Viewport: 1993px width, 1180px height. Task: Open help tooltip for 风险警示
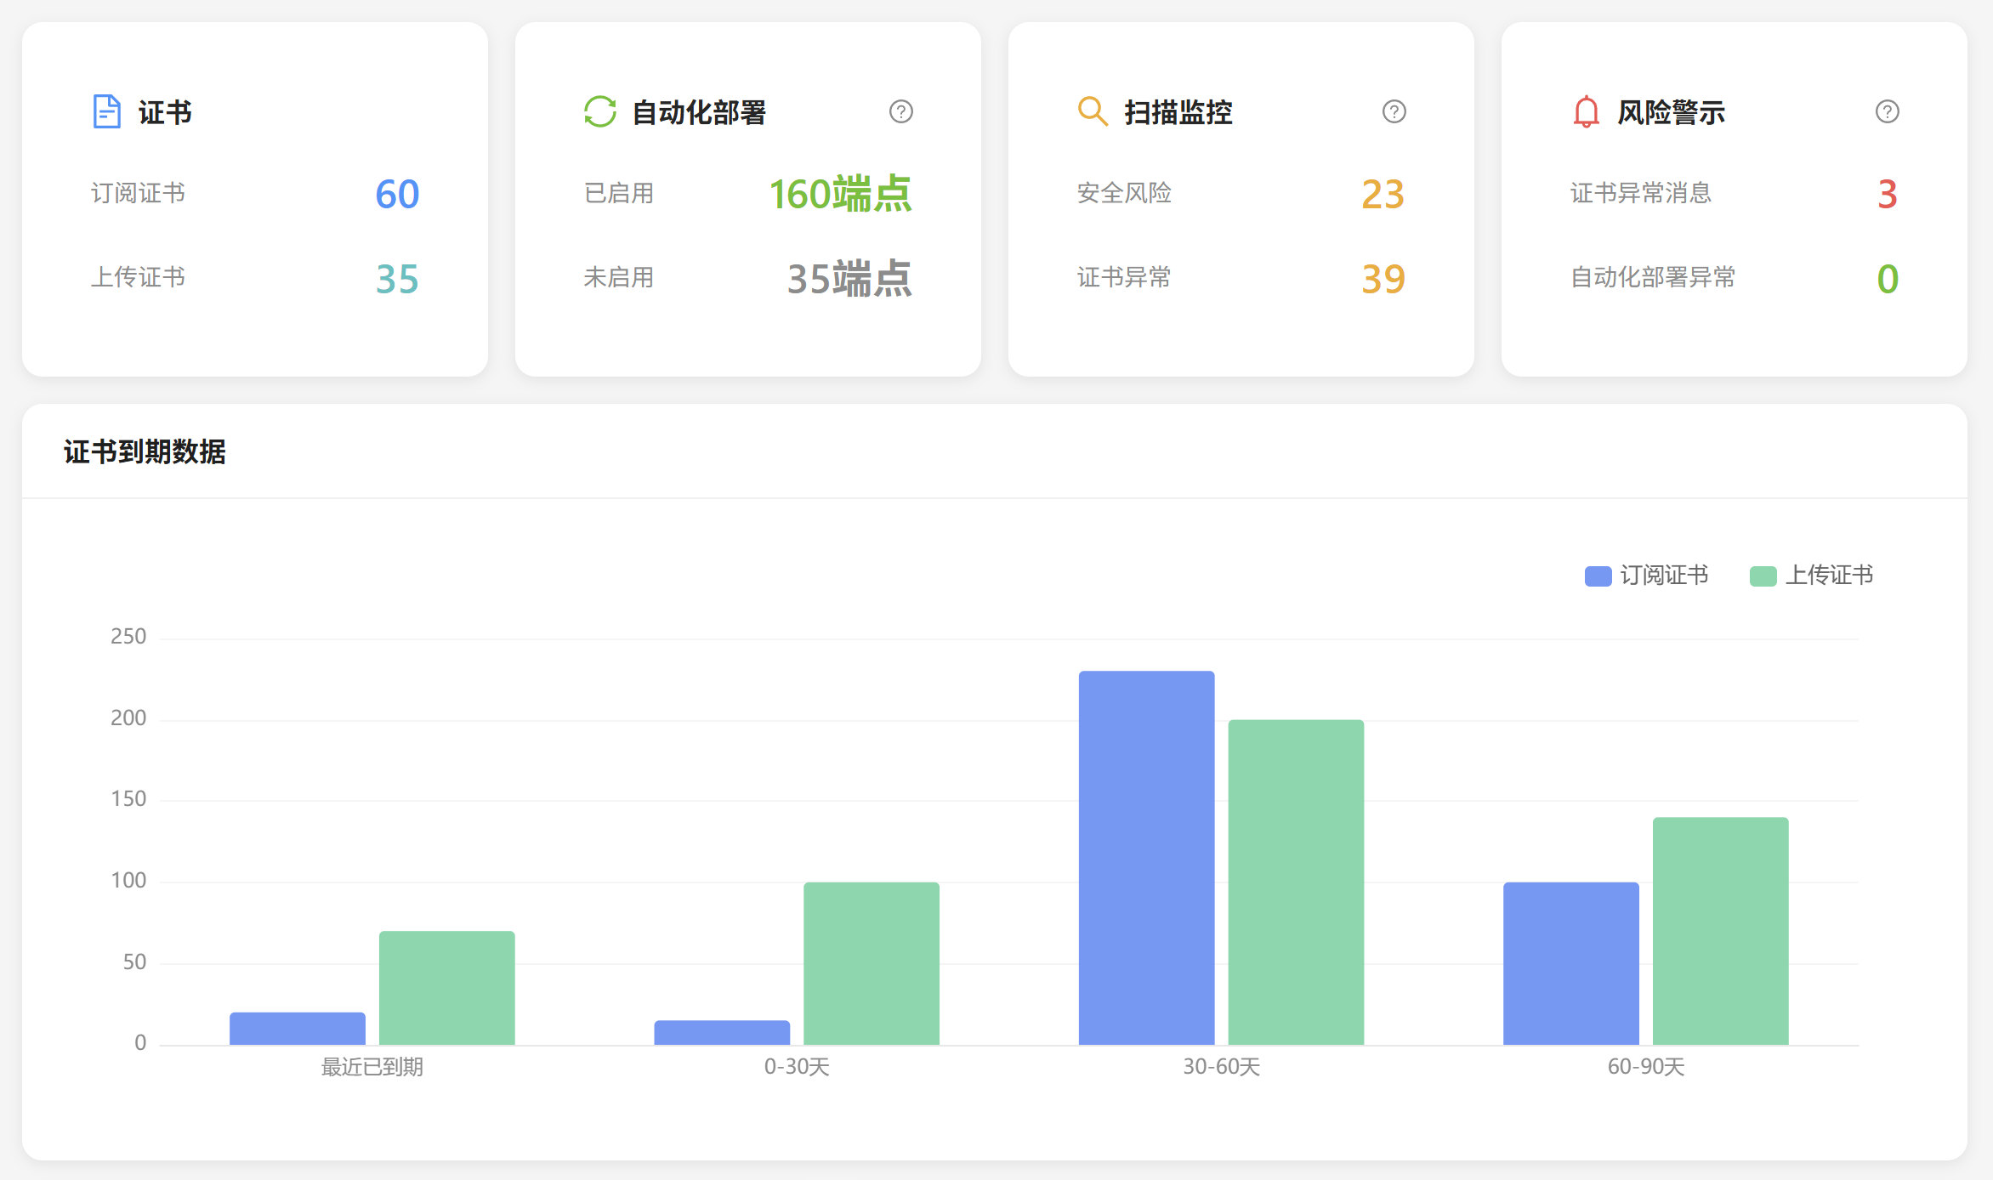coord(1888,111)
